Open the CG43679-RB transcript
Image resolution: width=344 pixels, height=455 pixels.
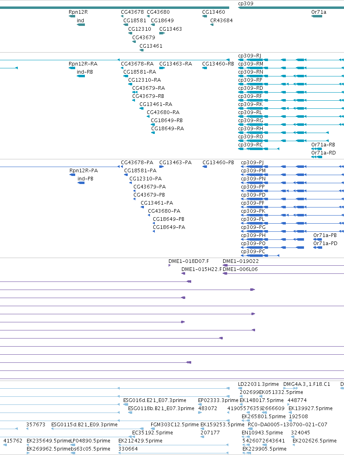pyautogui.click(x=148, y=96)
